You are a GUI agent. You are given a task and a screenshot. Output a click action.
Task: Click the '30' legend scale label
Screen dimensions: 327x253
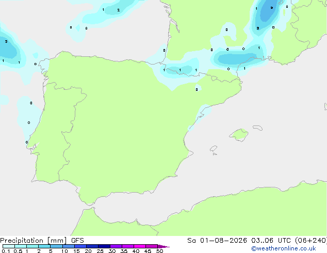112,251
